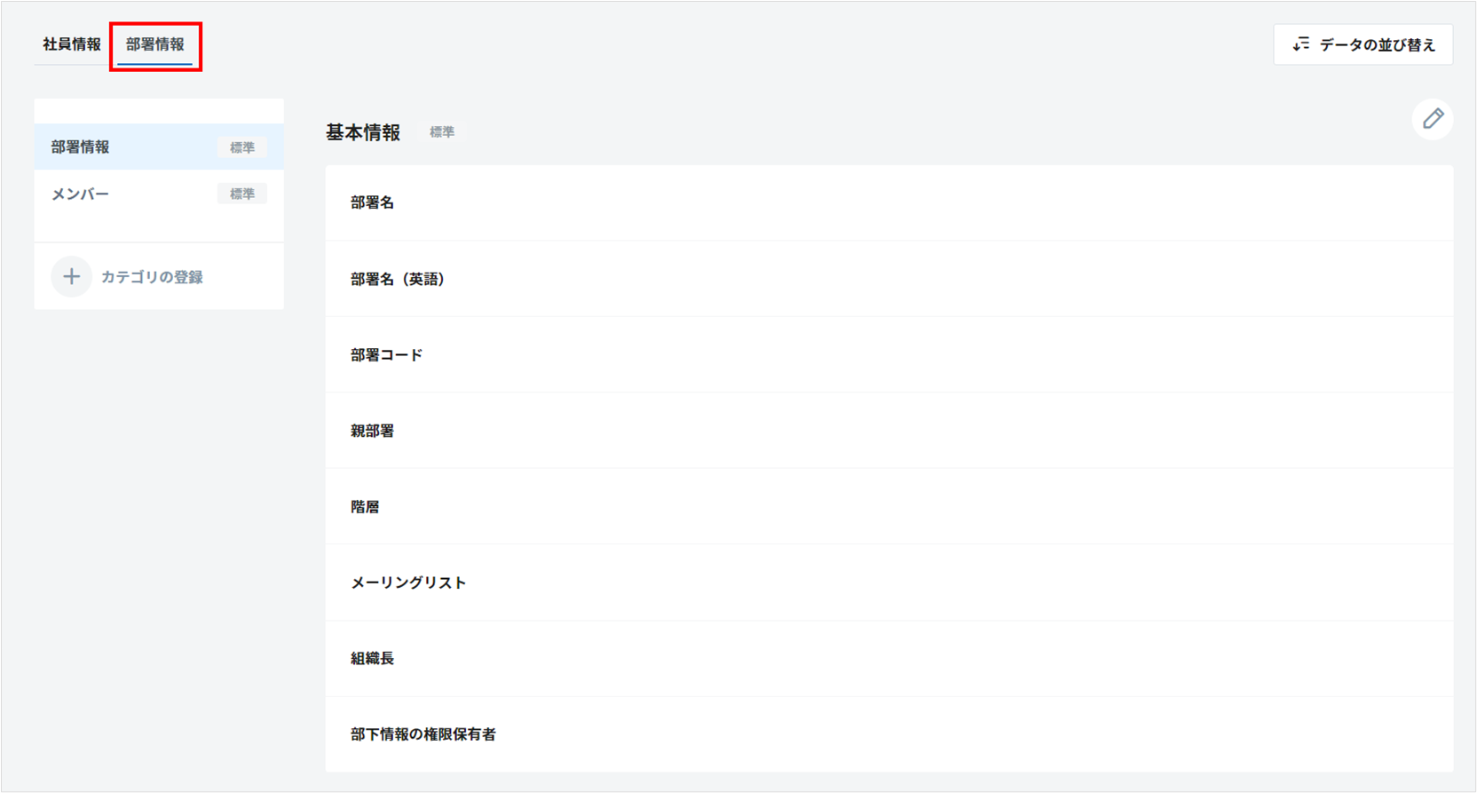This screenshot has width=1477, height=793.
Task: Open the 部署情報 category in sidebar
Action: (x=80, y=147)
